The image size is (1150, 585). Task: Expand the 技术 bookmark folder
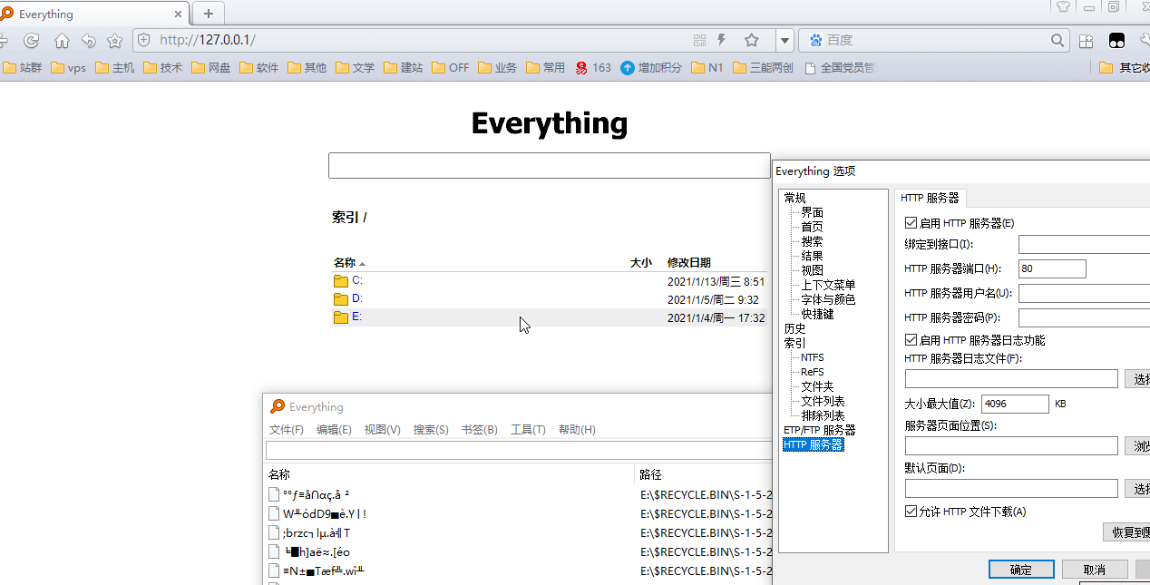(x=163, y=67)
